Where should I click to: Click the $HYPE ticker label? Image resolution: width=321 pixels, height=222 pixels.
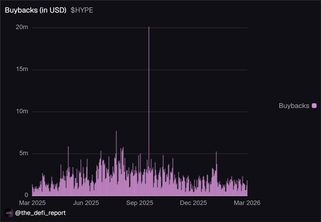click(x=82, y=10)
